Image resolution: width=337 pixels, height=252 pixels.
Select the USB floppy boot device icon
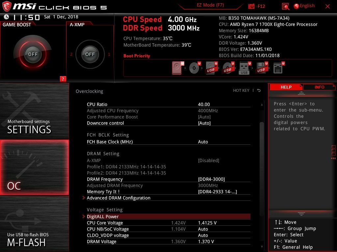(262, 68)
